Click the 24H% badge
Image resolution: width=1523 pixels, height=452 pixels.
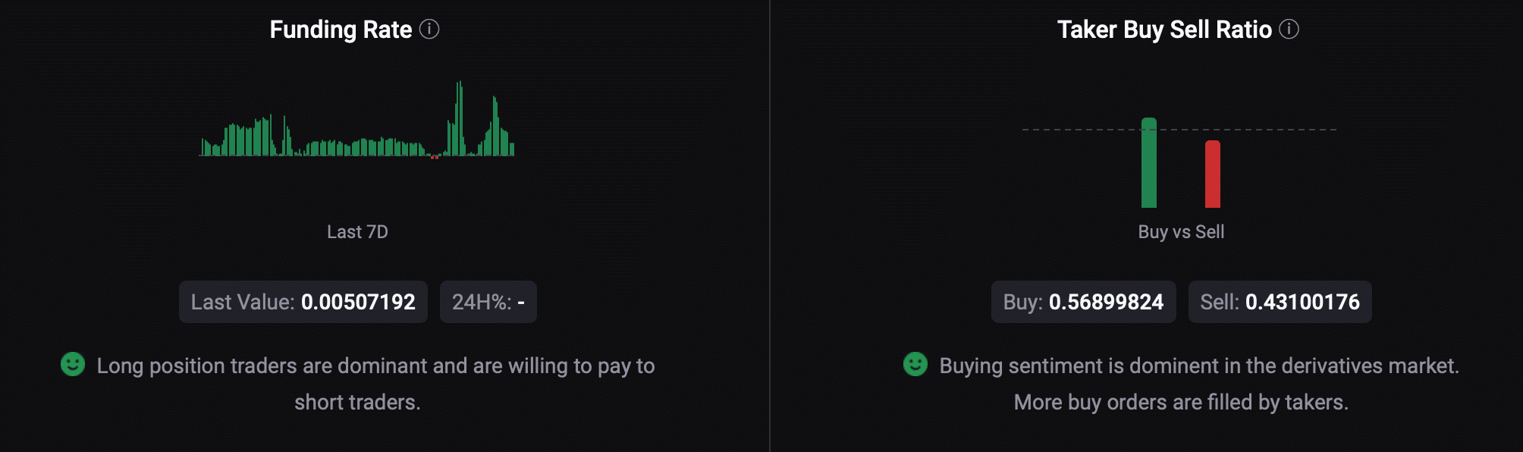coord(488,302)
